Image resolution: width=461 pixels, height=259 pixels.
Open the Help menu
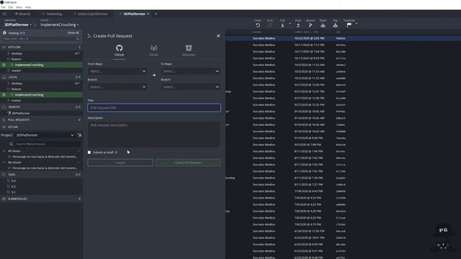(28, 7)
